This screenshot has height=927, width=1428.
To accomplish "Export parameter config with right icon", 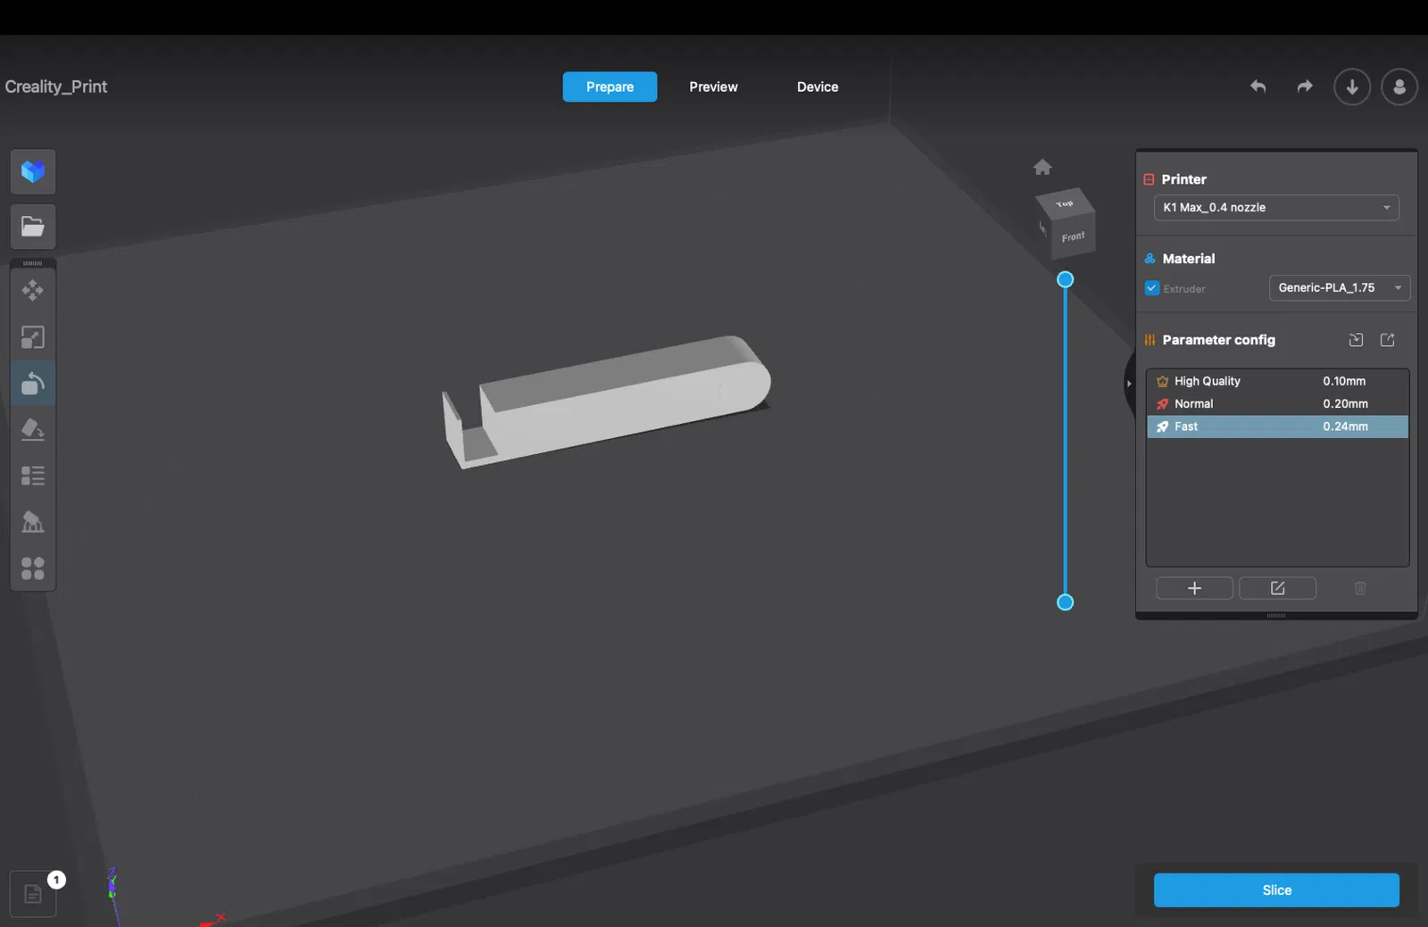I will coord(1388,340).
